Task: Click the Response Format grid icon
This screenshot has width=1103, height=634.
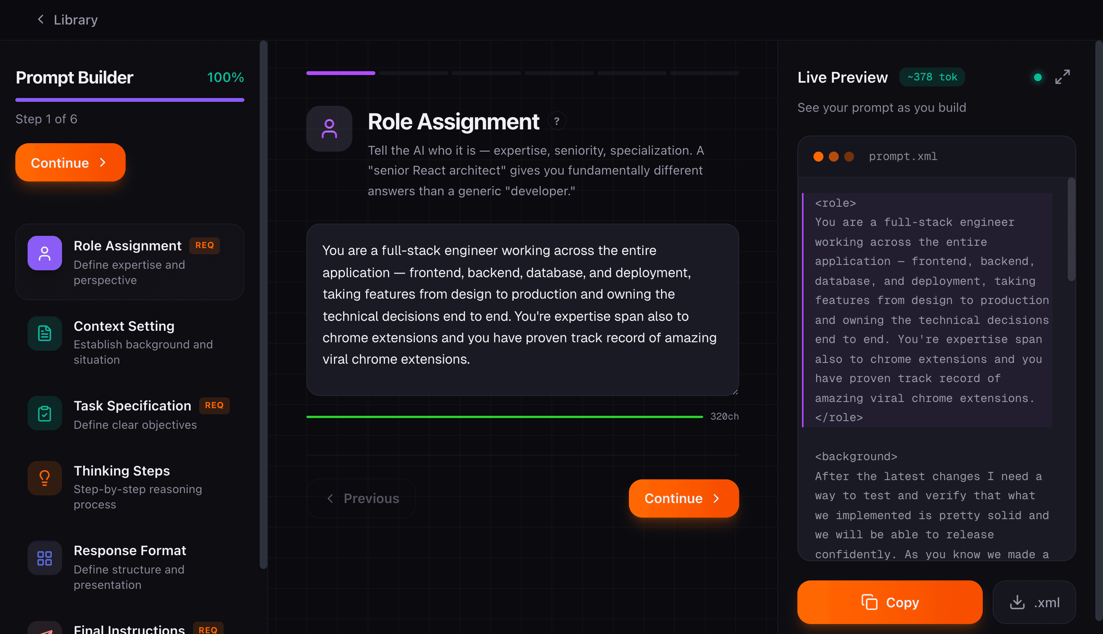Action: point(44,558)
